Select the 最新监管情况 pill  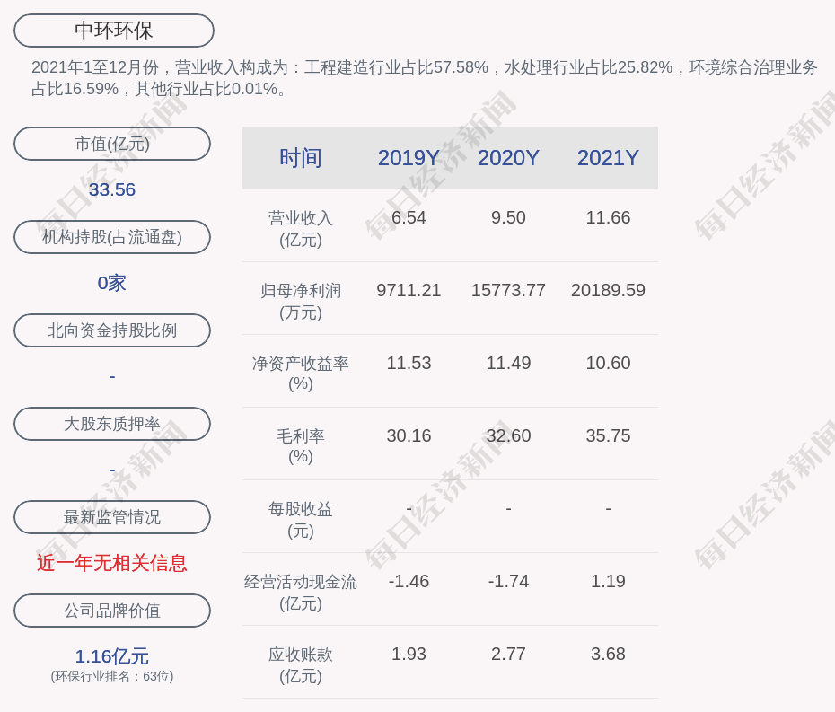(x=112, y=517)
